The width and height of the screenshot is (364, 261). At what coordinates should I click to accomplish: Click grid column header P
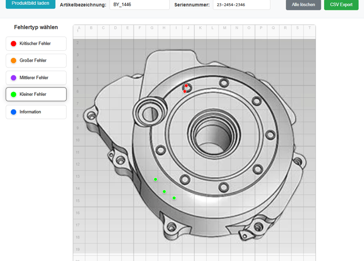pos(261,28)
